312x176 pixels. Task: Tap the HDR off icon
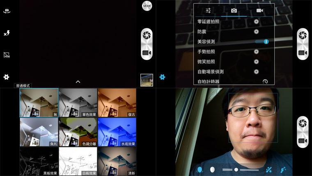coord(7,55)
